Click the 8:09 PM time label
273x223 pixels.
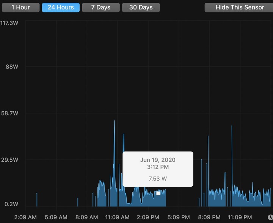pyautogui.click(x=209, y=217)
